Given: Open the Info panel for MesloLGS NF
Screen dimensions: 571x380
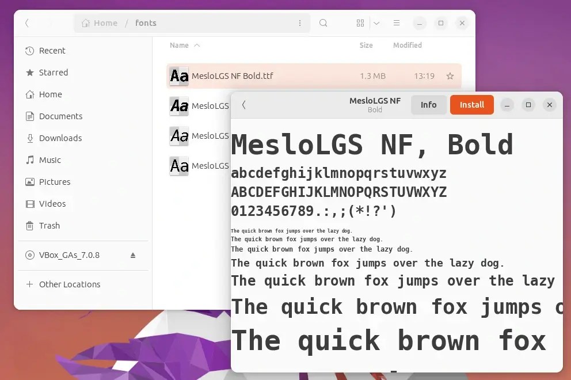Looking at the screenshot, I should tap(429, 105).
